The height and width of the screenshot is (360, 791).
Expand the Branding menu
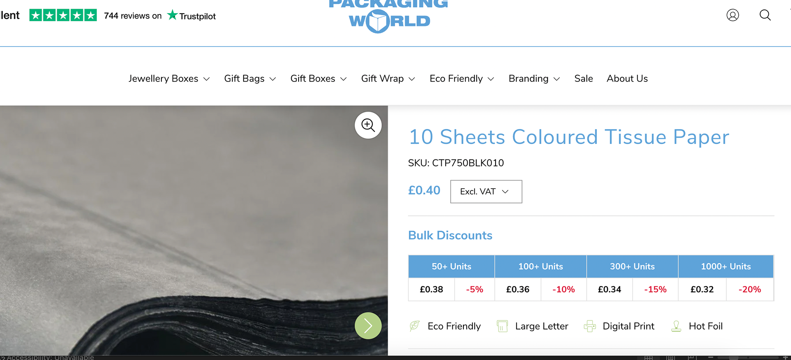[534, 79]
